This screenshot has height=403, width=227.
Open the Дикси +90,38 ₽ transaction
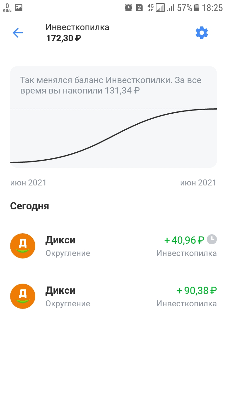[x=113, y=296]
